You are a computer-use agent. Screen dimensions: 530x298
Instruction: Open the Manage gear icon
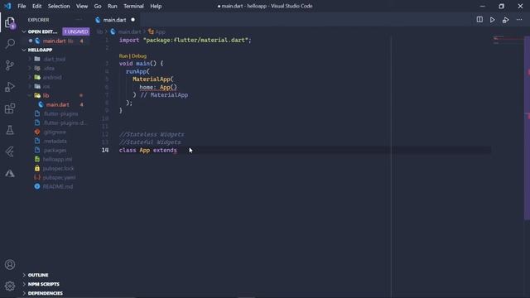coord(10,286)
